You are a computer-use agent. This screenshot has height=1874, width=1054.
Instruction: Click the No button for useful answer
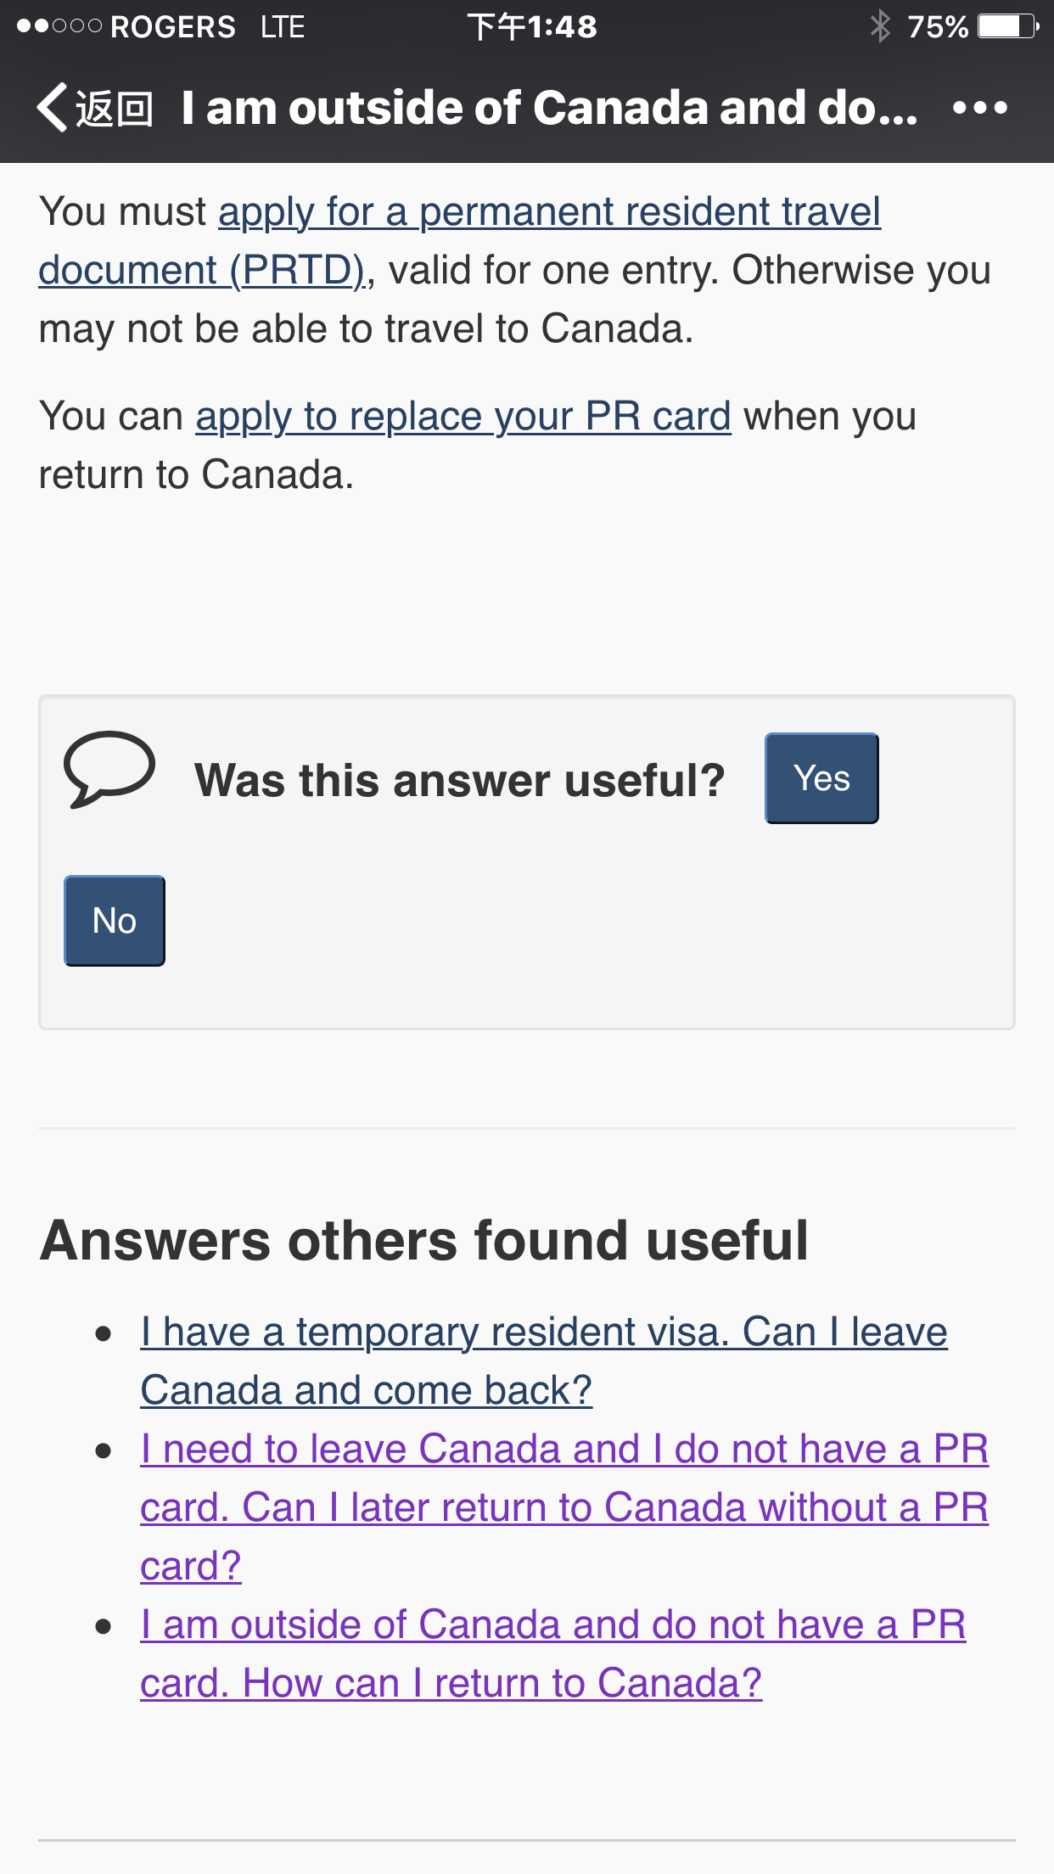click(x=115, y=921)
